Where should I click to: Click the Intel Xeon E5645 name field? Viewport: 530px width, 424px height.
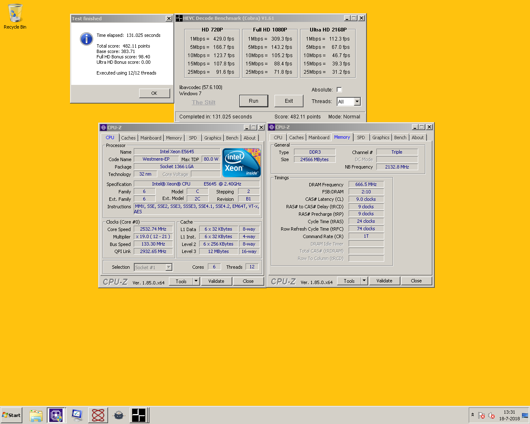[x=177, y=152]
